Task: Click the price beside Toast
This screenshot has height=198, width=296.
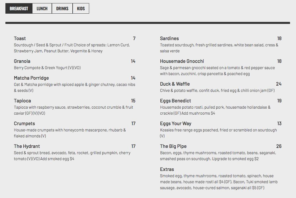Action: click(134, 38)
